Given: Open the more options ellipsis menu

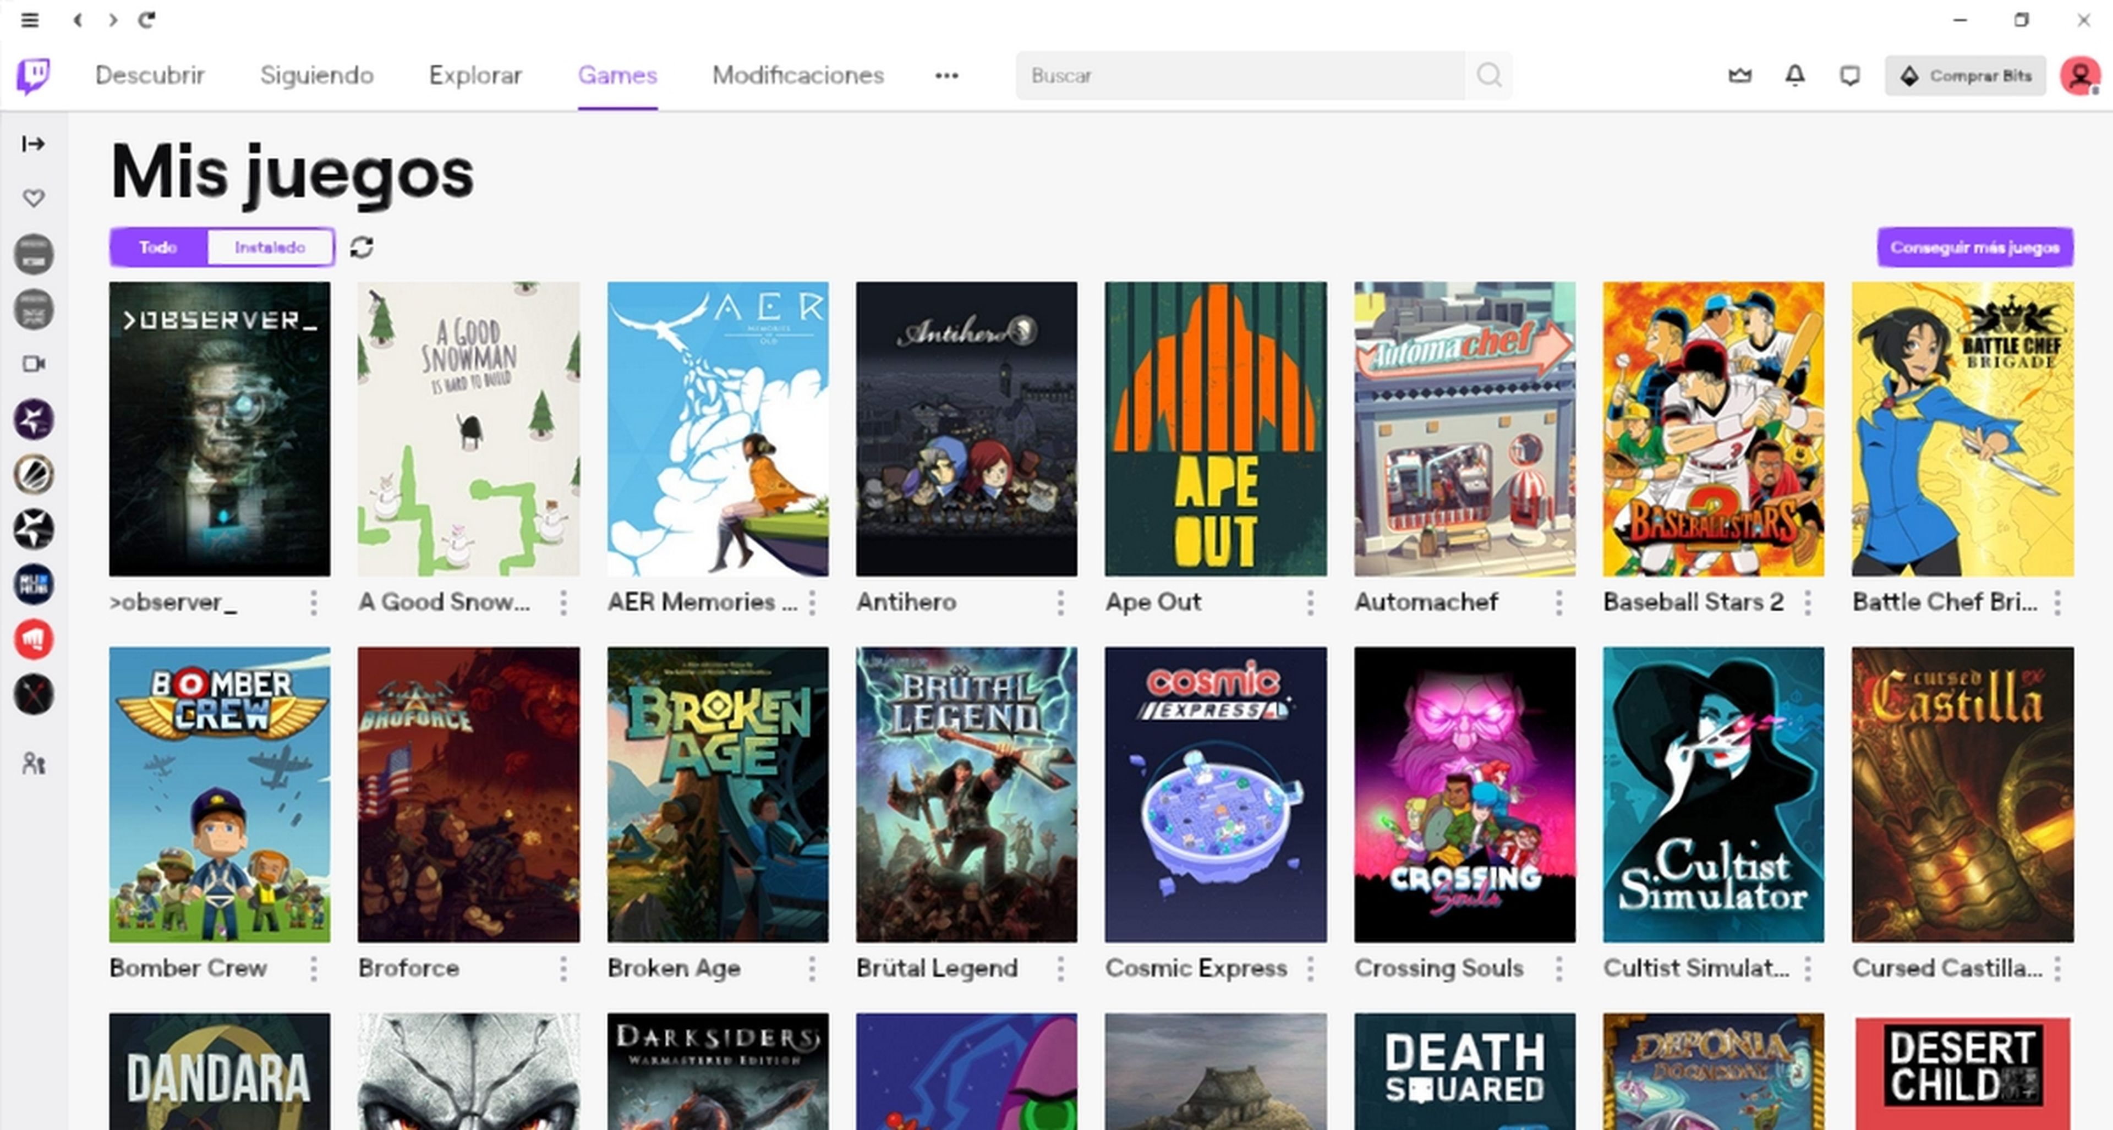Looking at the screenshot, I should 946,75.
